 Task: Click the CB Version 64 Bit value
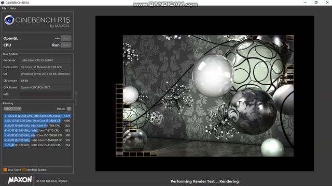pyautogui.click(x=45, y=81)
